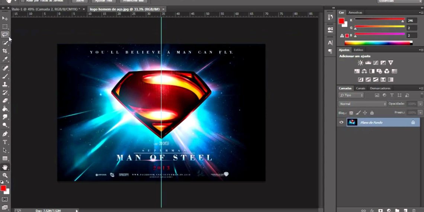The width and height of the screenshot is (424, 212).
Task: Toggle lock transparent pixels
Action: 351,113
